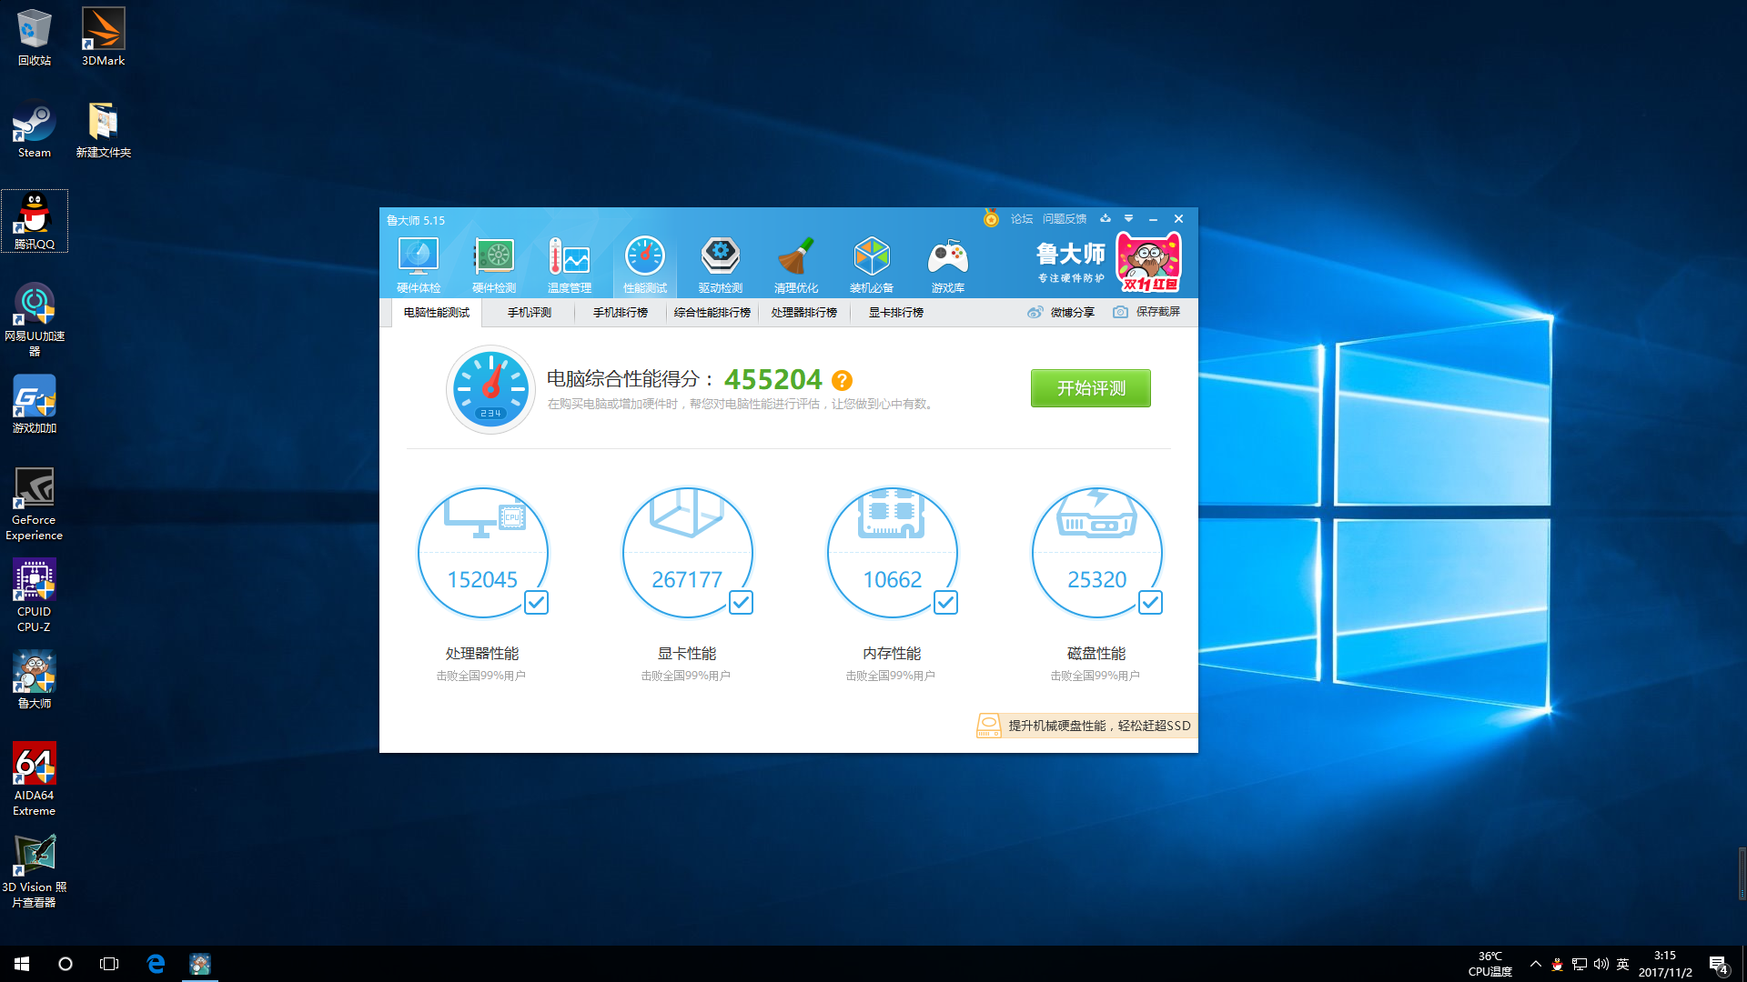
Task: Open the Action Center notification icon
Action: pyautogui.click(x=1719, y=965)
